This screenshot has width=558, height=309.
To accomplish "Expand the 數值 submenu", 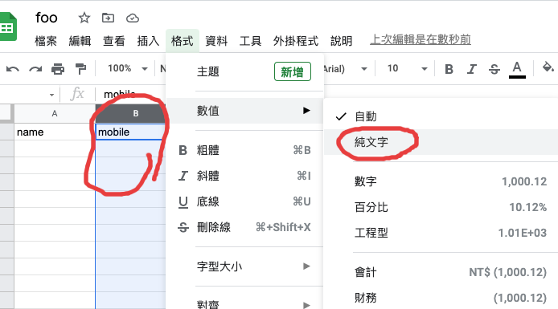I will pos(245,111).
